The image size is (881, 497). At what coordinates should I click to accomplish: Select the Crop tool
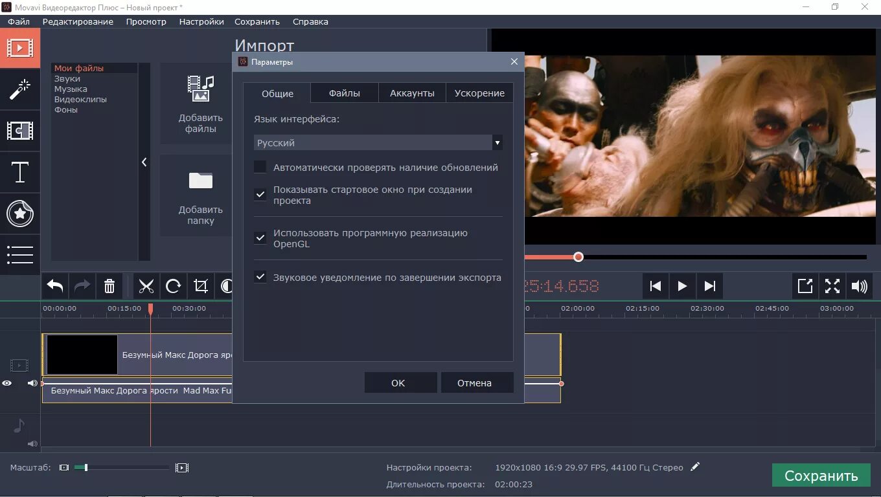click(x=201, y=286)
